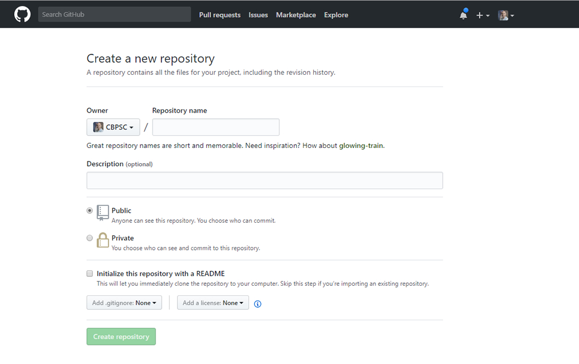
Task: Open the CBPSC owner dropdown
Action: (113, 127)
